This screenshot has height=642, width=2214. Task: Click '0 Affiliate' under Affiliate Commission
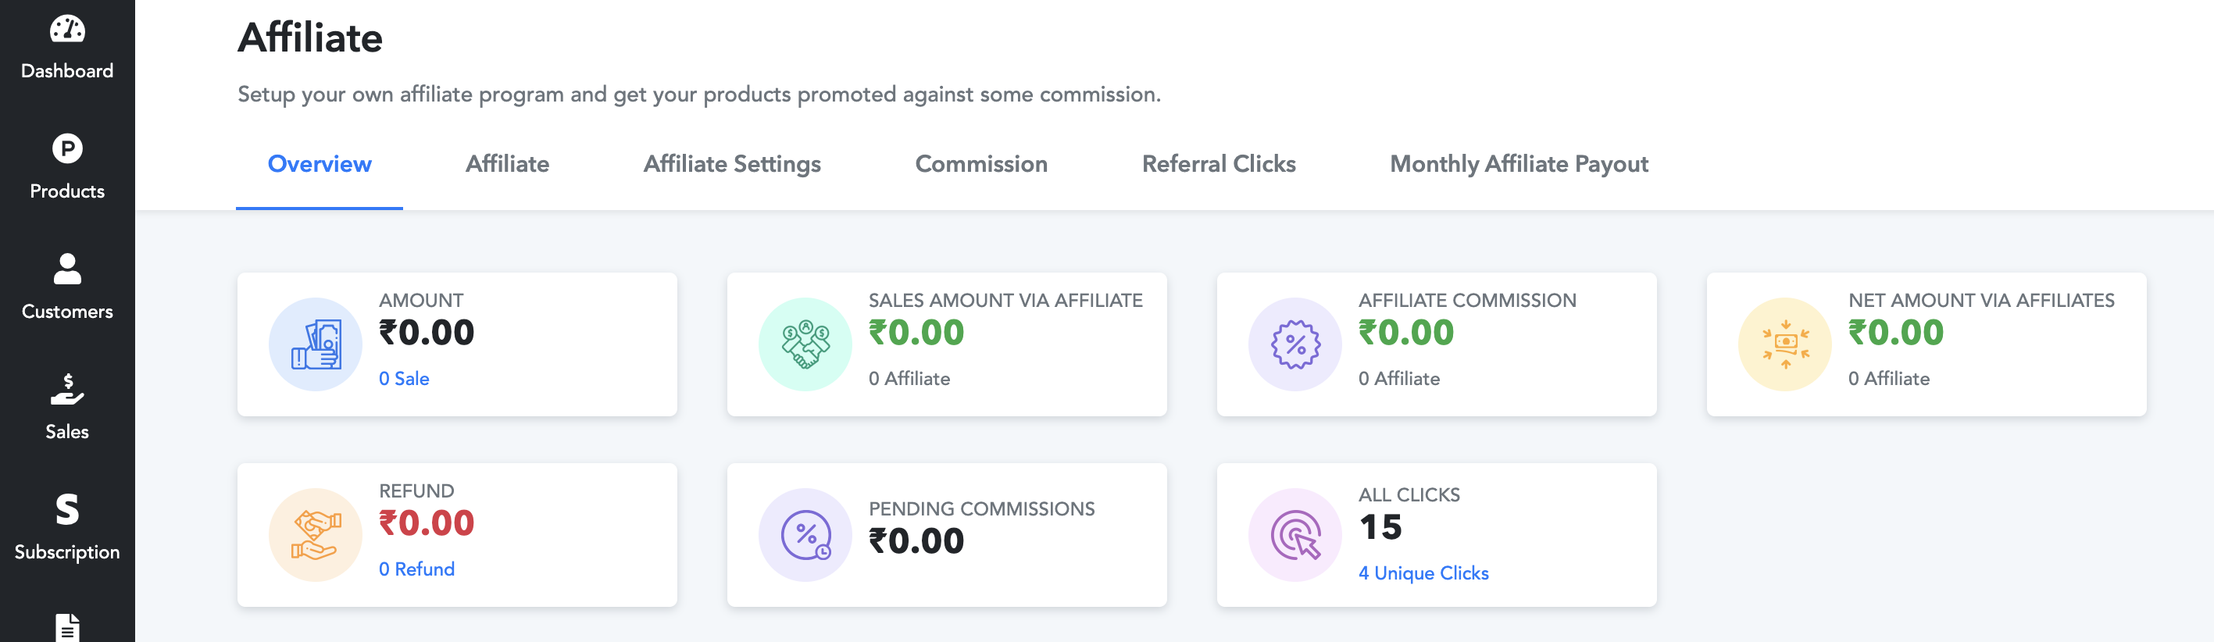pyautogui.click(x=1399, y=379)
